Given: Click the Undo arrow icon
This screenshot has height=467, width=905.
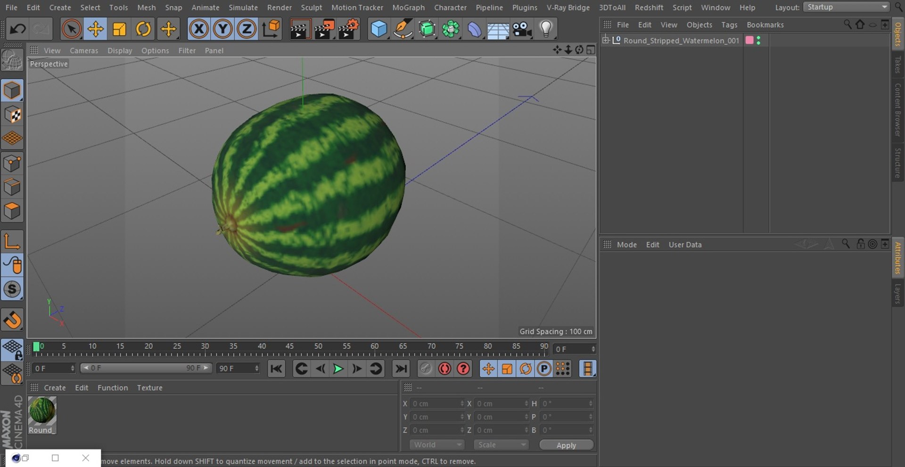Looking at the screenshot, I should pyautogui.click(x=18, y=29).
